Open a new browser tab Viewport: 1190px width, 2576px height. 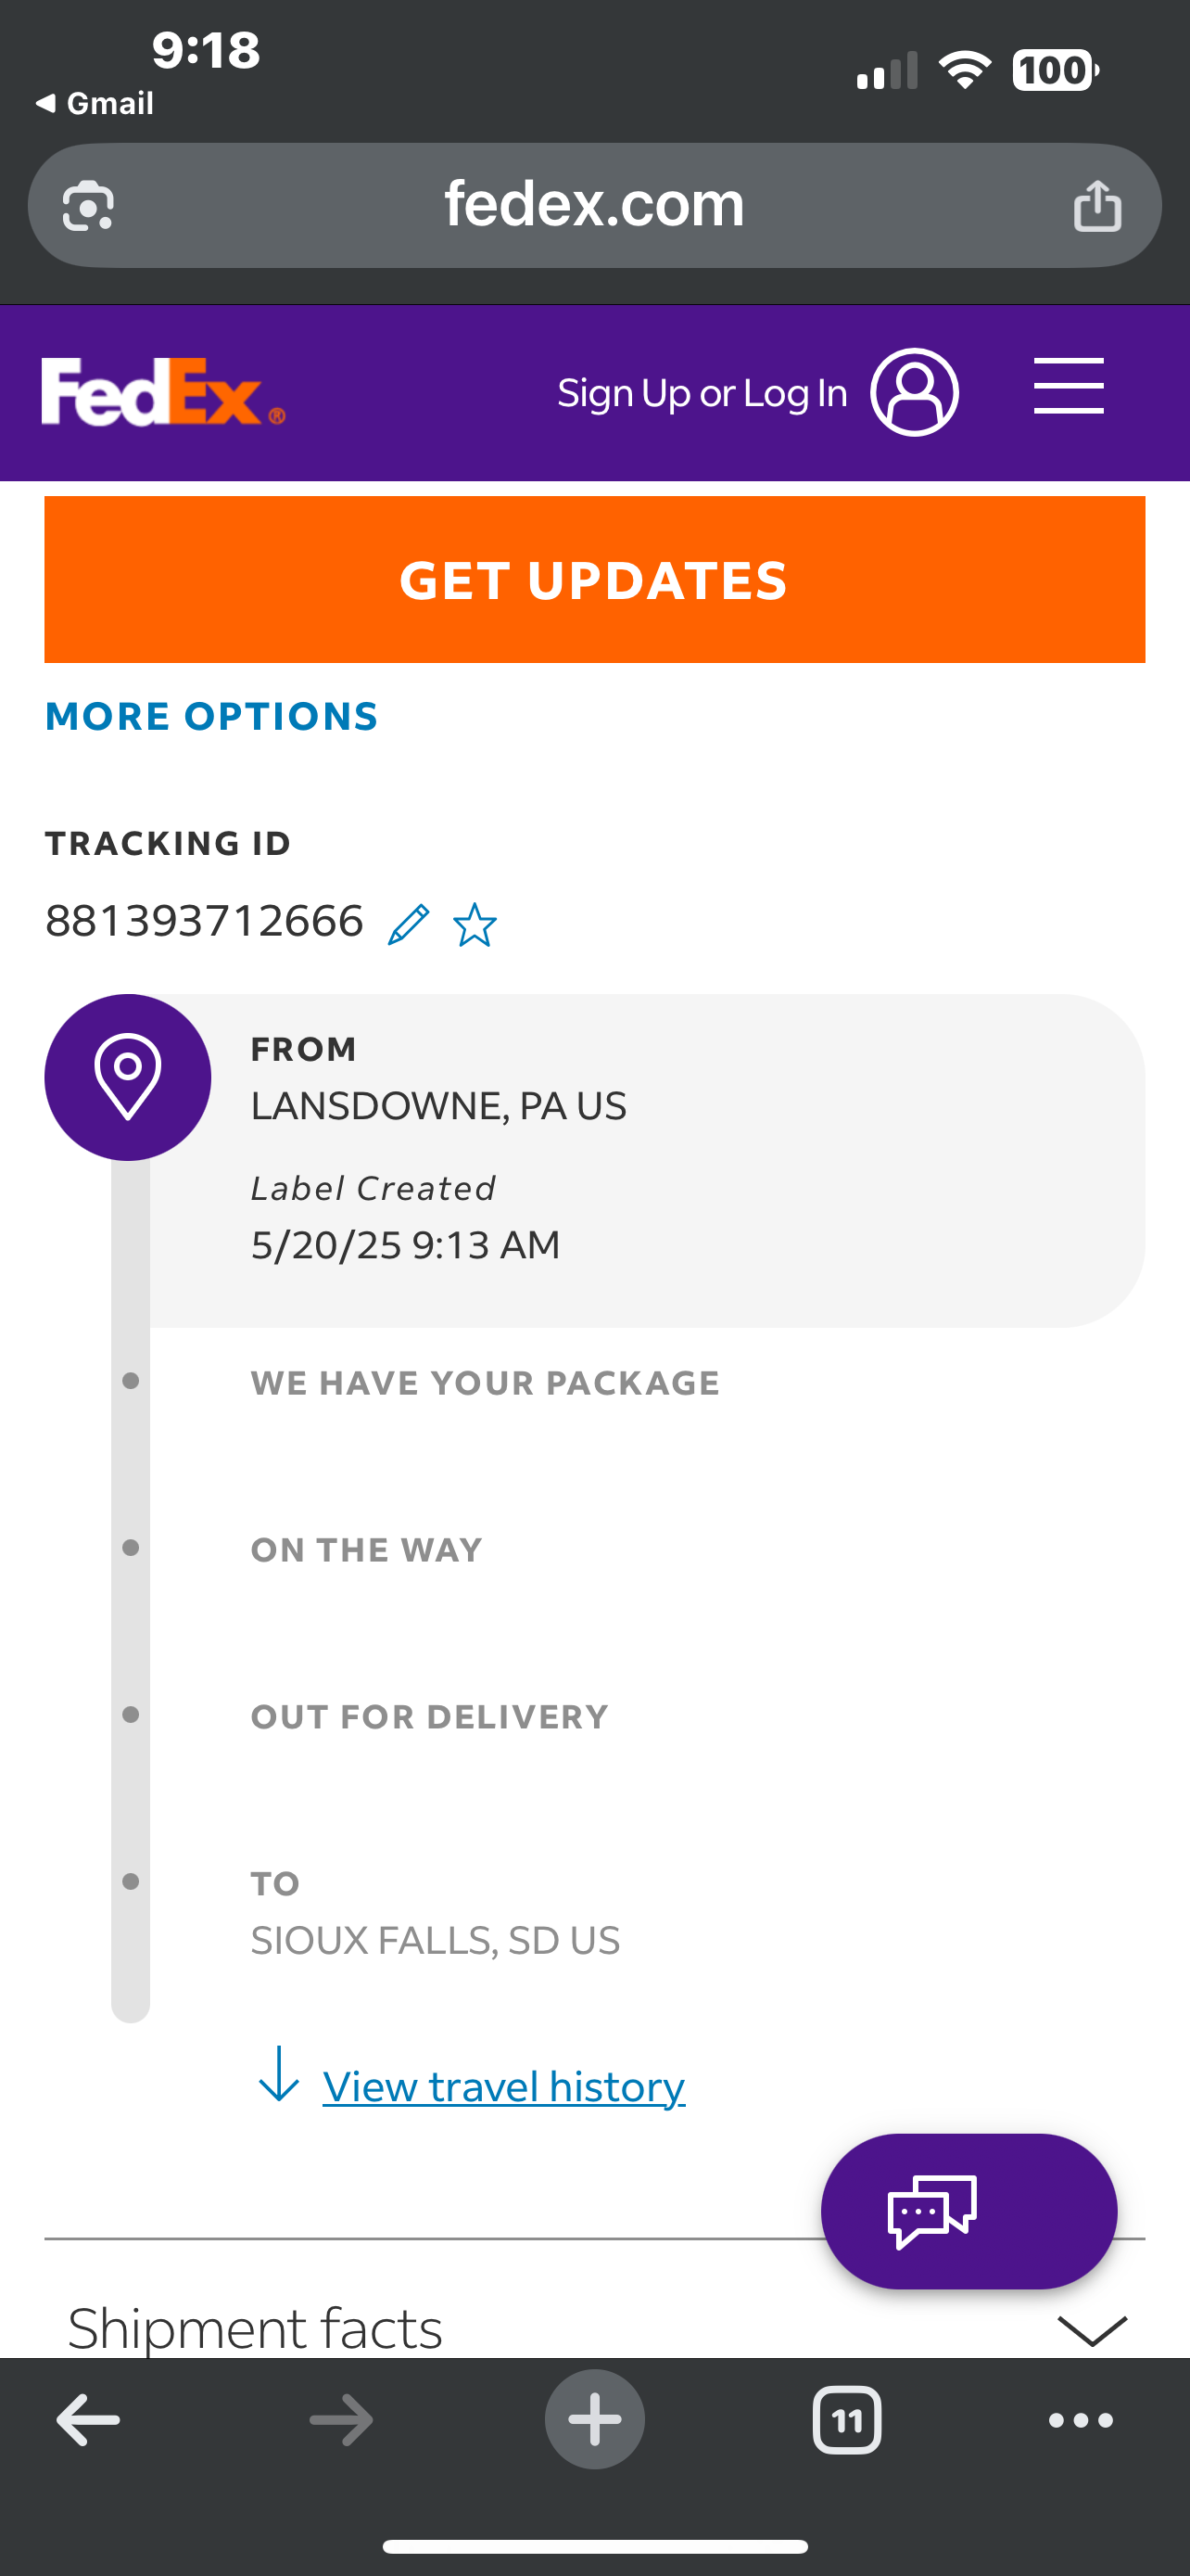coord(594,2420)
